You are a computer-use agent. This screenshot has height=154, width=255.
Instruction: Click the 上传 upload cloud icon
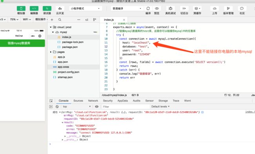(215, 9)
